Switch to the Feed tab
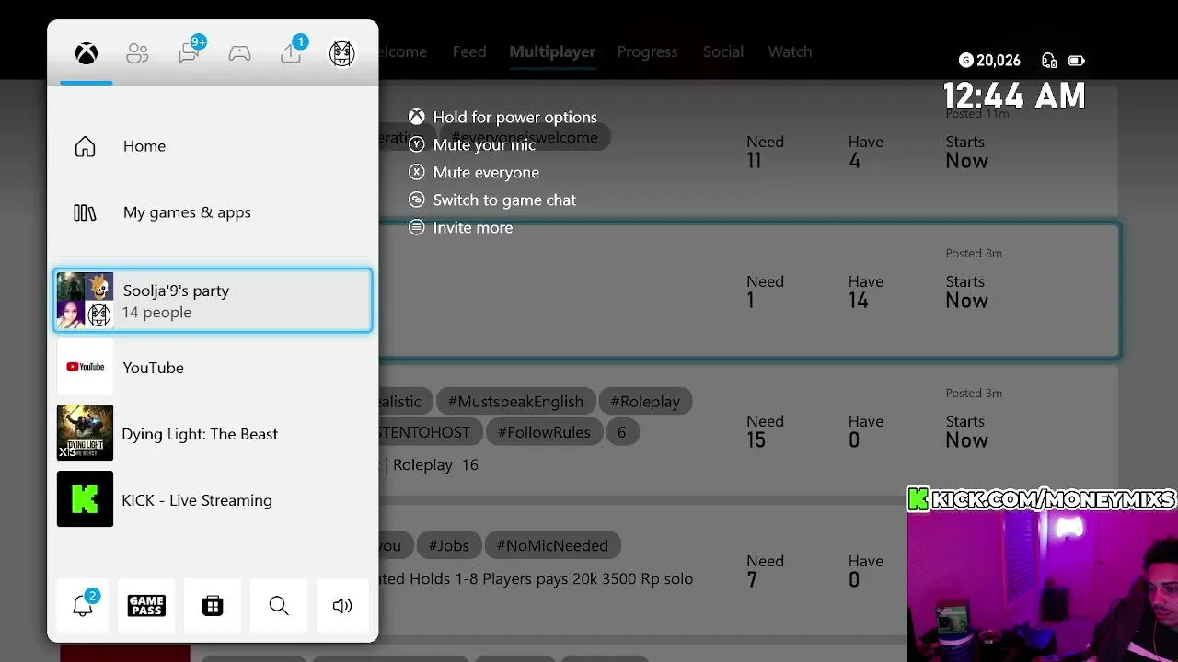1178x662 pixels. tap(469, 51)
